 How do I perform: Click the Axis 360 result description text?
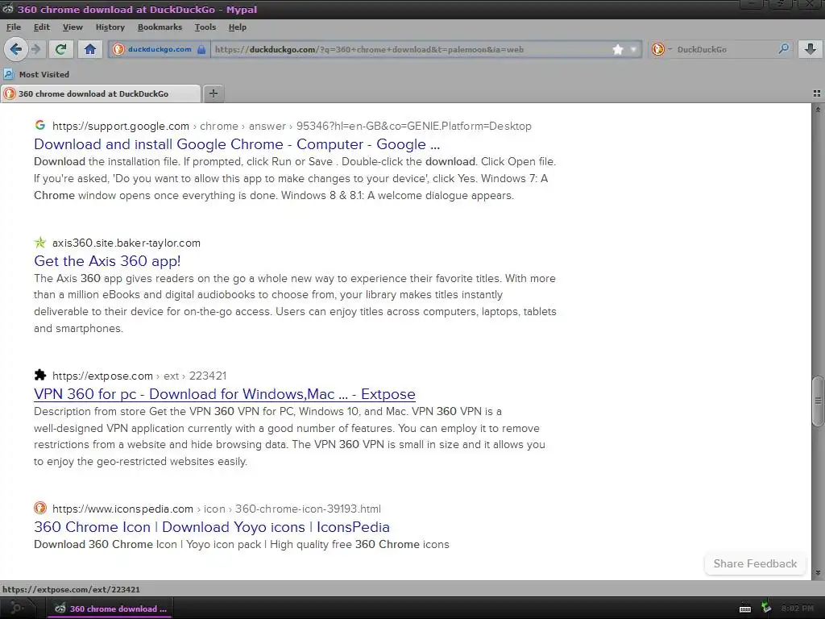(x=295, y=303)
